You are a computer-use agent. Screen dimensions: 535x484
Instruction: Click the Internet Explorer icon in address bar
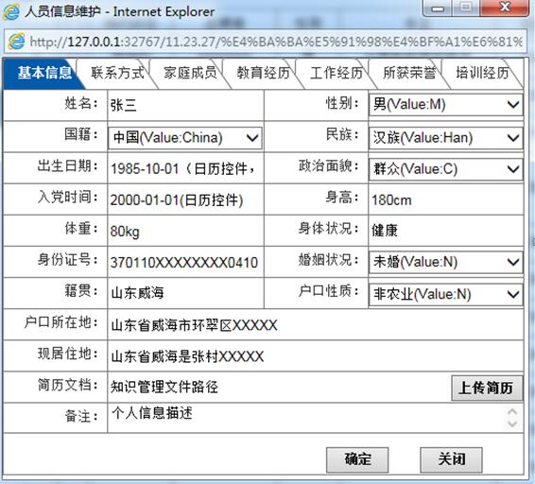(16, 42)
